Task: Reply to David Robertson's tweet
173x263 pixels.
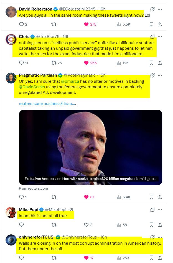Action: point(22,24)
